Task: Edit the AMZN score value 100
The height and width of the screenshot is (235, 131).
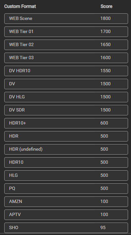Action: tap(104, 201)
